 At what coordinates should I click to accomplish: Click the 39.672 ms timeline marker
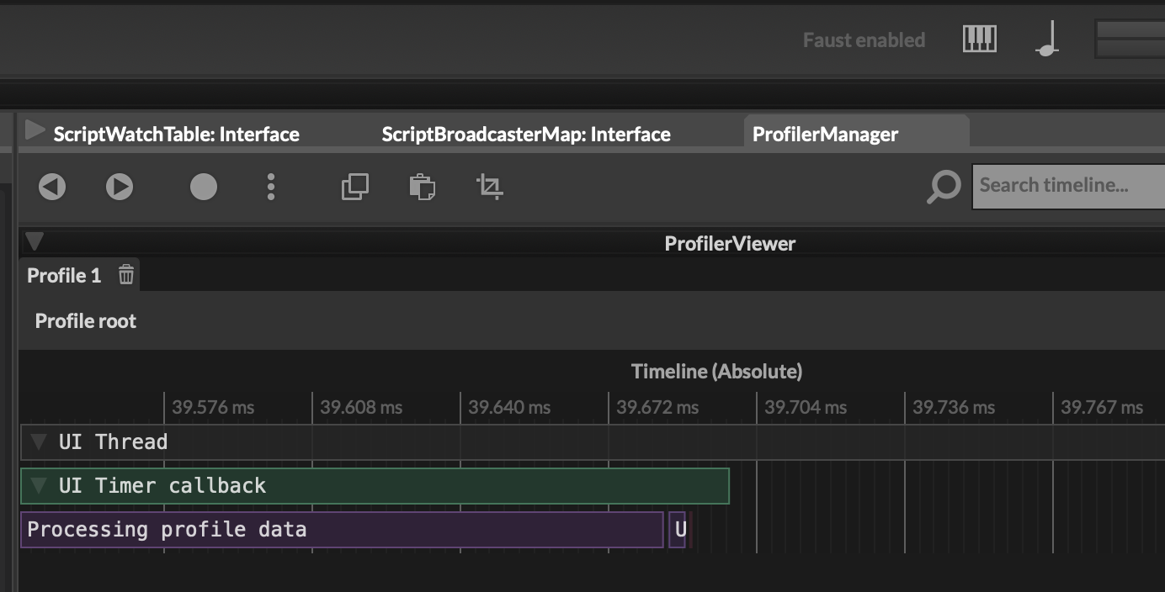click(x=657, y=408)
